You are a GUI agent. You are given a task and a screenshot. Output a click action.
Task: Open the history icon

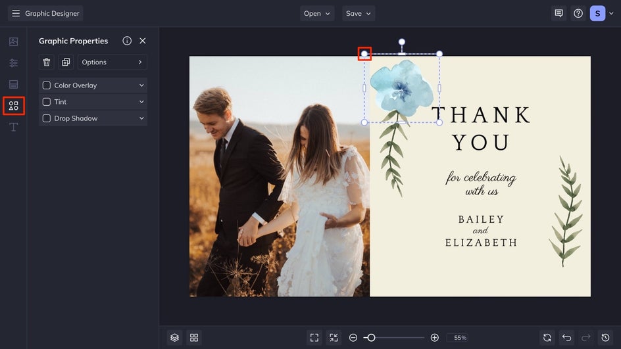605,338
